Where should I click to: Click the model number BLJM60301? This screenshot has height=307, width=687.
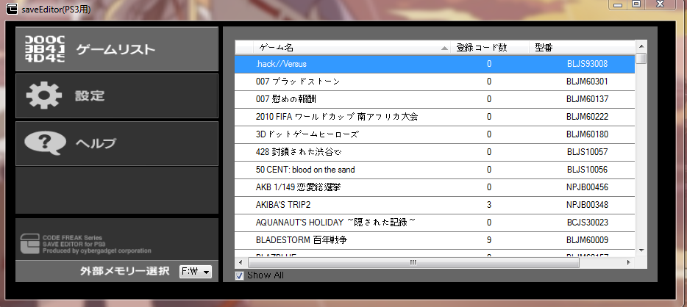[587, 82]
